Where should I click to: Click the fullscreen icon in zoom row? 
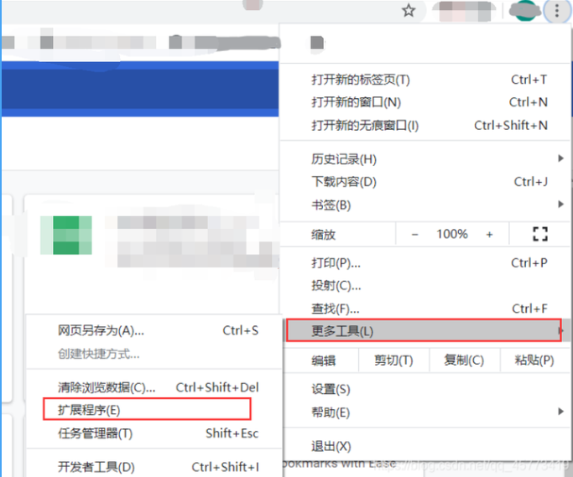(x=539, y=235)
